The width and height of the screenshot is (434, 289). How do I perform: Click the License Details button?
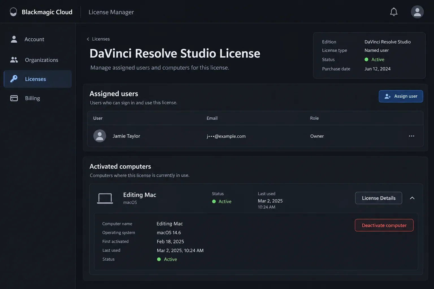coord(379,198)
